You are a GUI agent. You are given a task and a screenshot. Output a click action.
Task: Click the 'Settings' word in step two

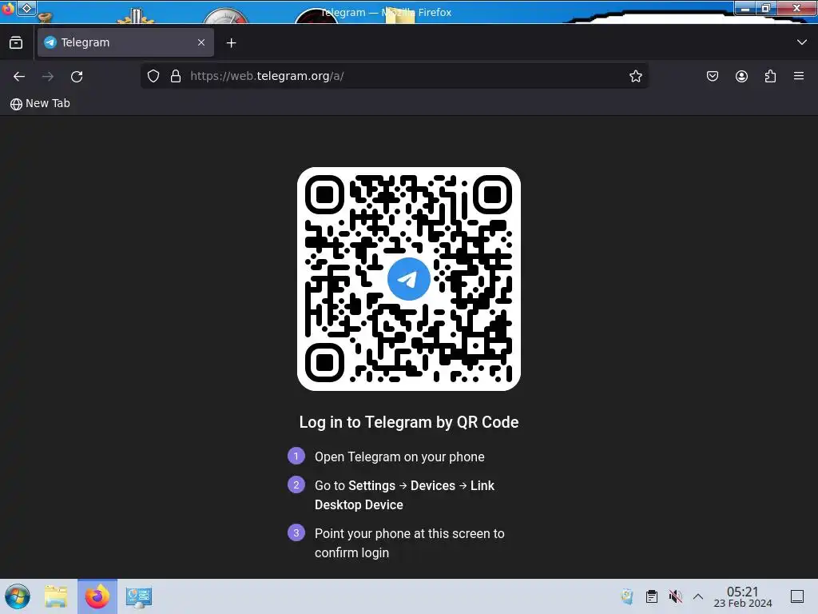pos(371,485)
